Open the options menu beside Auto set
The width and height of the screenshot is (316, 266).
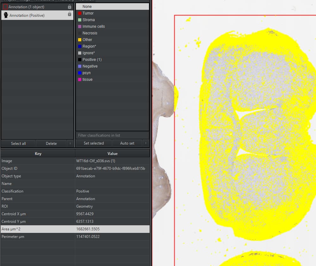pyautogui.click(x=146, y=143)
